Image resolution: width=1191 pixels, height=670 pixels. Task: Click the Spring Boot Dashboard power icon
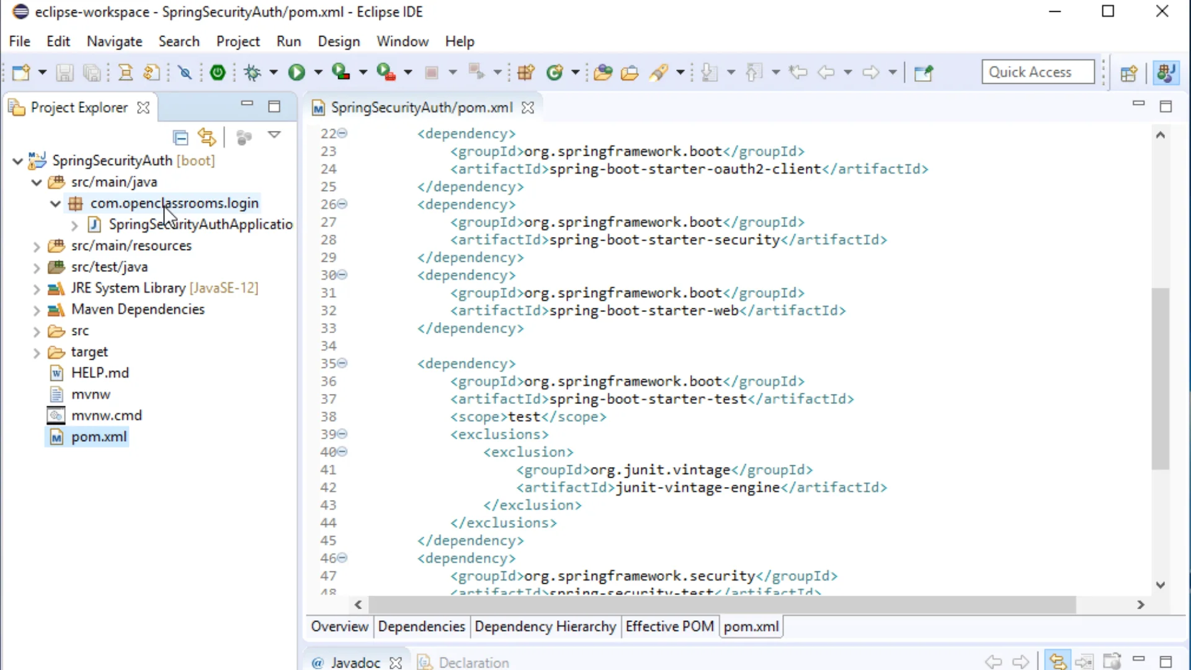click(x=218, y=73)
